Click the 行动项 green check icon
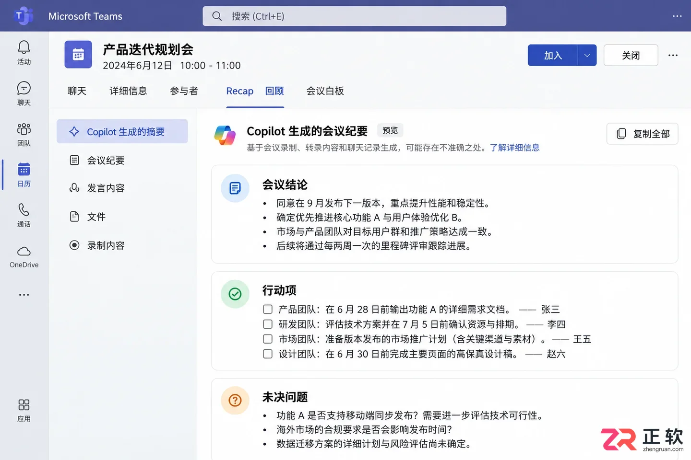Screen dimensions: 691x460 (235, 294)
